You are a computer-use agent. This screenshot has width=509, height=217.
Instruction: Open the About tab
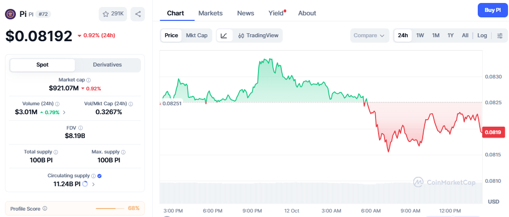tap(307, 13)
